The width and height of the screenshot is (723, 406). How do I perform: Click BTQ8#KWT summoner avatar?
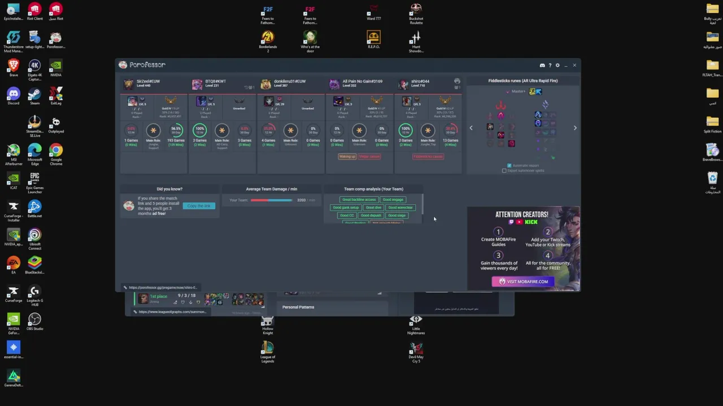pos(197,84)
